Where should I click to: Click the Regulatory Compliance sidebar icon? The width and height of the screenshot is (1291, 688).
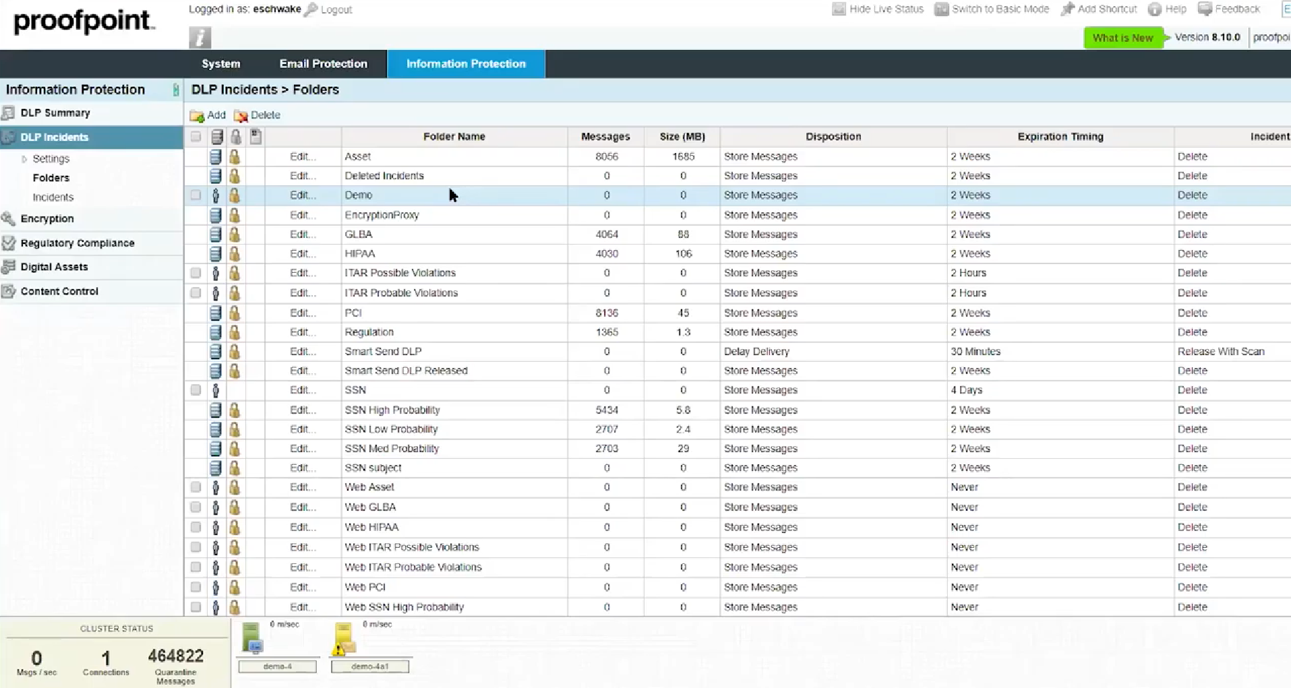point(9,243)
